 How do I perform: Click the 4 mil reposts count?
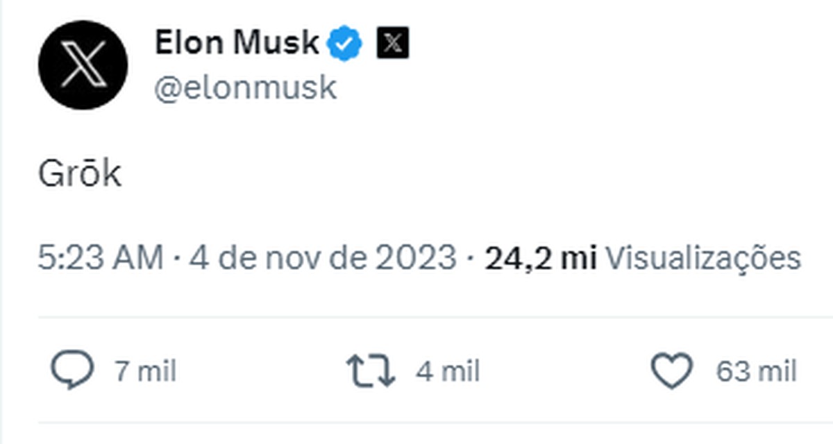(448, 372)
